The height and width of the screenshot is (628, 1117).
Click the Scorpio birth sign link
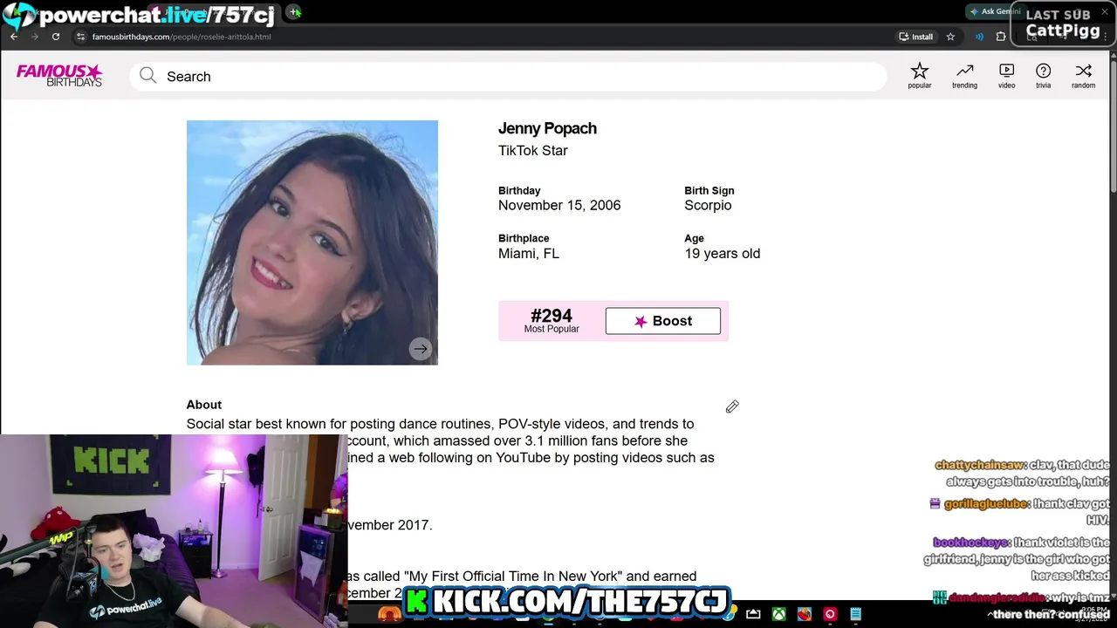click(x=708, y=205)
